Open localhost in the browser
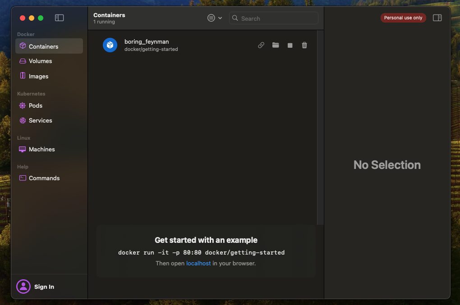The image size is (460, 305). click(198, 263)
